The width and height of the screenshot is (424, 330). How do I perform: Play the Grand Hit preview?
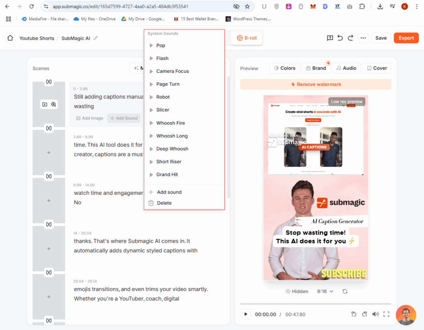click(x=151, y=175)
